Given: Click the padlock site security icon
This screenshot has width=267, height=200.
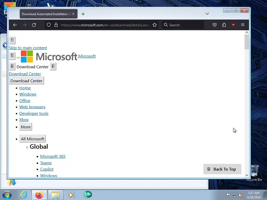Looking at the screenshot, I should pyautogui.click(x=56, y=25).
